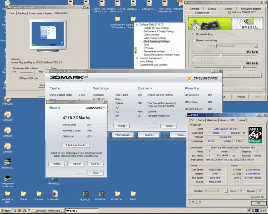This screenshot has width=268, height=214.
Task: Open the Temi tab in Proprietà Schermo
Action: tap(12, 13)
